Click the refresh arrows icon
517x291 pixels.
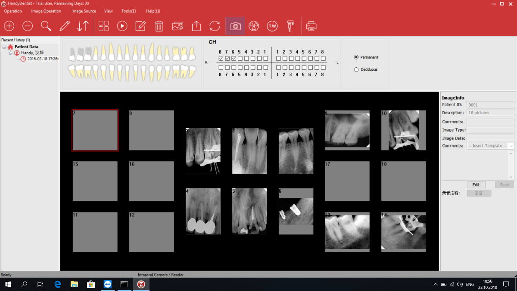point(215,26)
